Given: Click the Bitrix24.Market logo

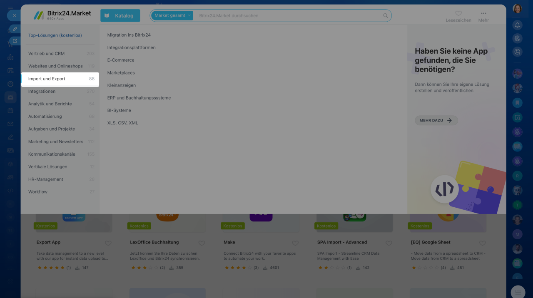Looking at the screenshot, I should 62,15.
